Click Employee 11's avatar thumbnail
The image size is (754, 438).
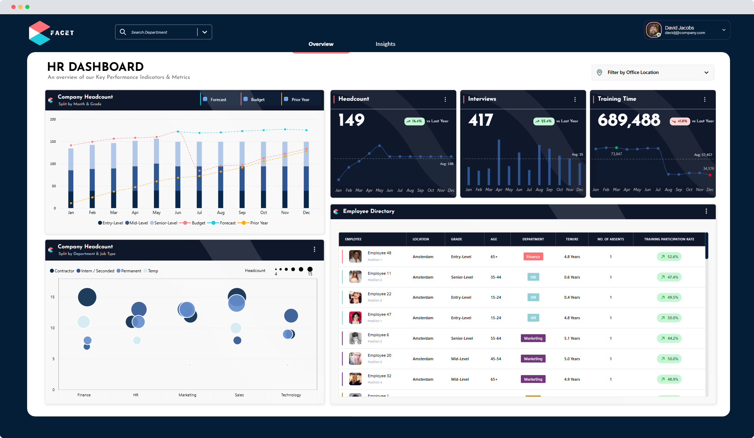click(x=355, y=277)
